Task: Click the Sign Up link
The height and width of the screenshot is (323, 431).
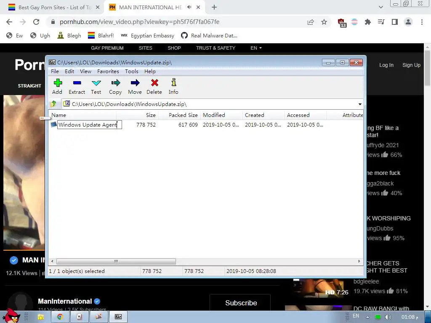Action: tap(411, 65)
